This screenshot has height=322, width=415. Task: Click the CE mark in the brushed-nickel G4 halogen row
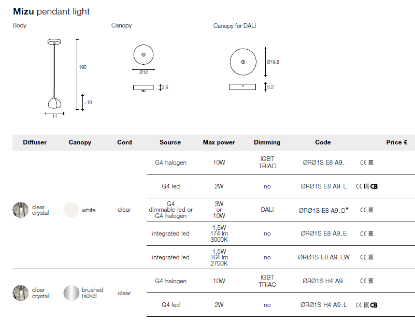(x=363, y=281)
